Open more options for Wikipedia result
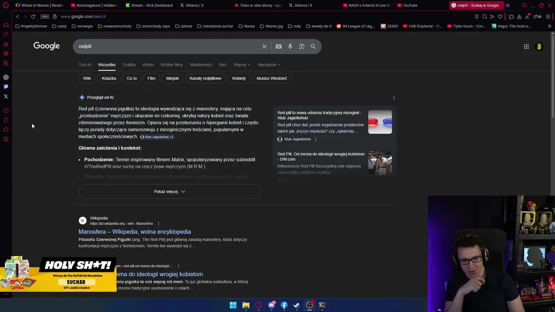Screen dimensions: 555x312 pyautogui.click(x=158, y=224)
